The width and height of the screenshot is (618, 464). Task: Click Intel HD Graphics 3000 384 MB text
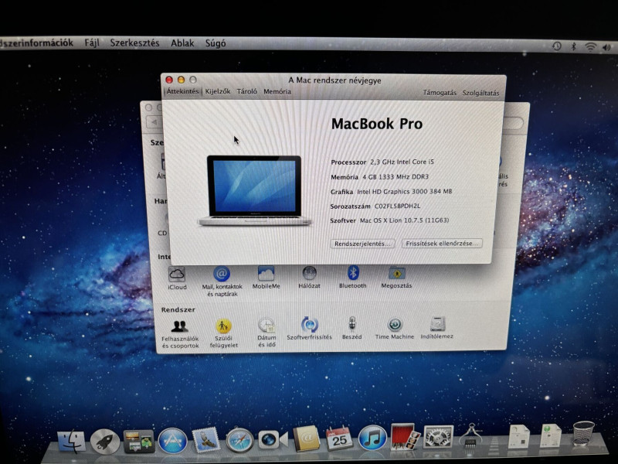(404, 191)
